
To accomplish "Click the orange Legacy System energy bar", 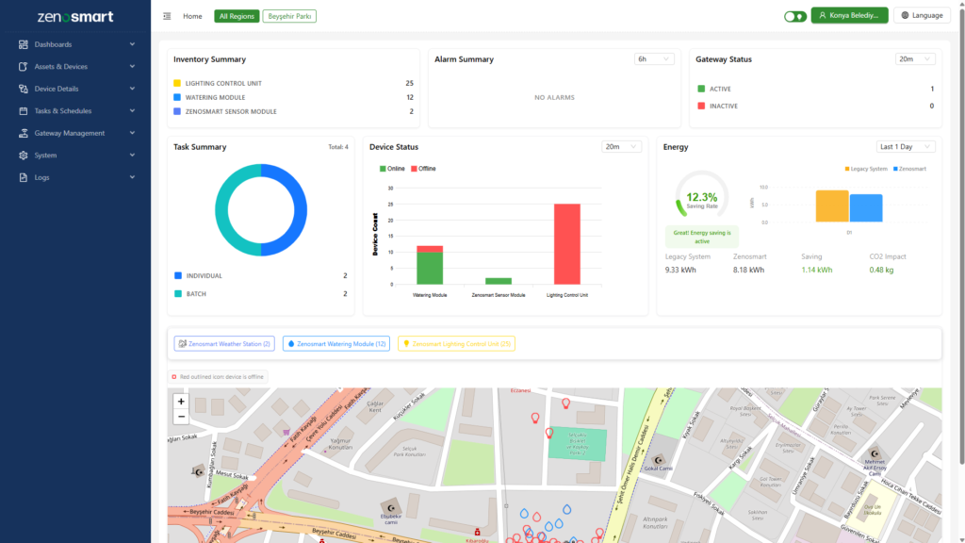I will coord(832,206).
